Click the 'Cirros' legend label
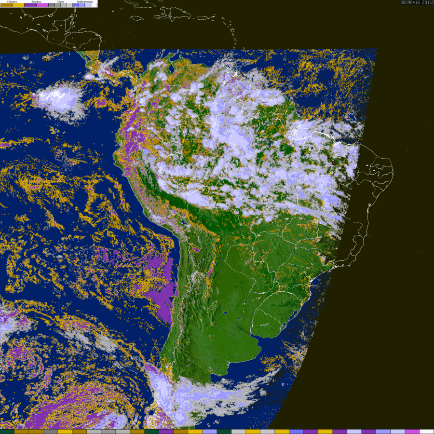Viewport: 434px width, 434px height. 60,1
